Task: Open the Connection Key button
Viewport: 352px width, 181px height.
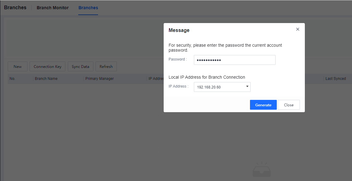Action: 47,66
